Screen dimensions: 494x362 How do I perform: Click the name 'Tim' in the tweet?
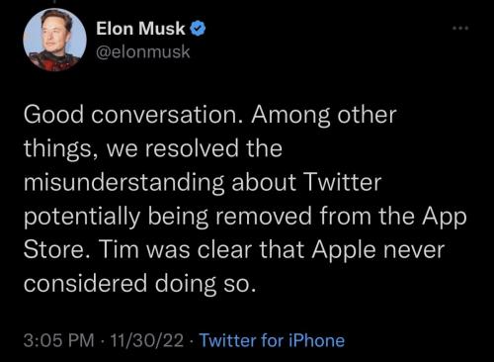pyautogui.click(x=119, y=249)
